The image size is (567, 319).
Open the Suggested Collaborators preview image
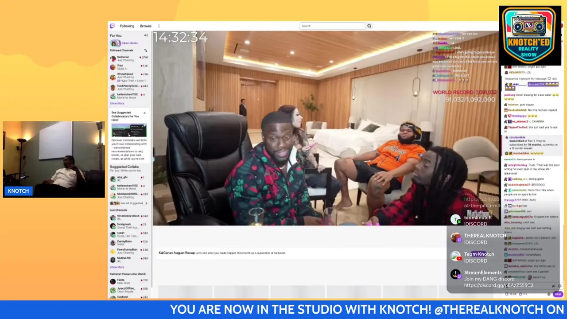(x=129, y=131)
